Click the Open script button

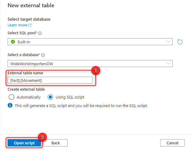[x=24, y=143]
